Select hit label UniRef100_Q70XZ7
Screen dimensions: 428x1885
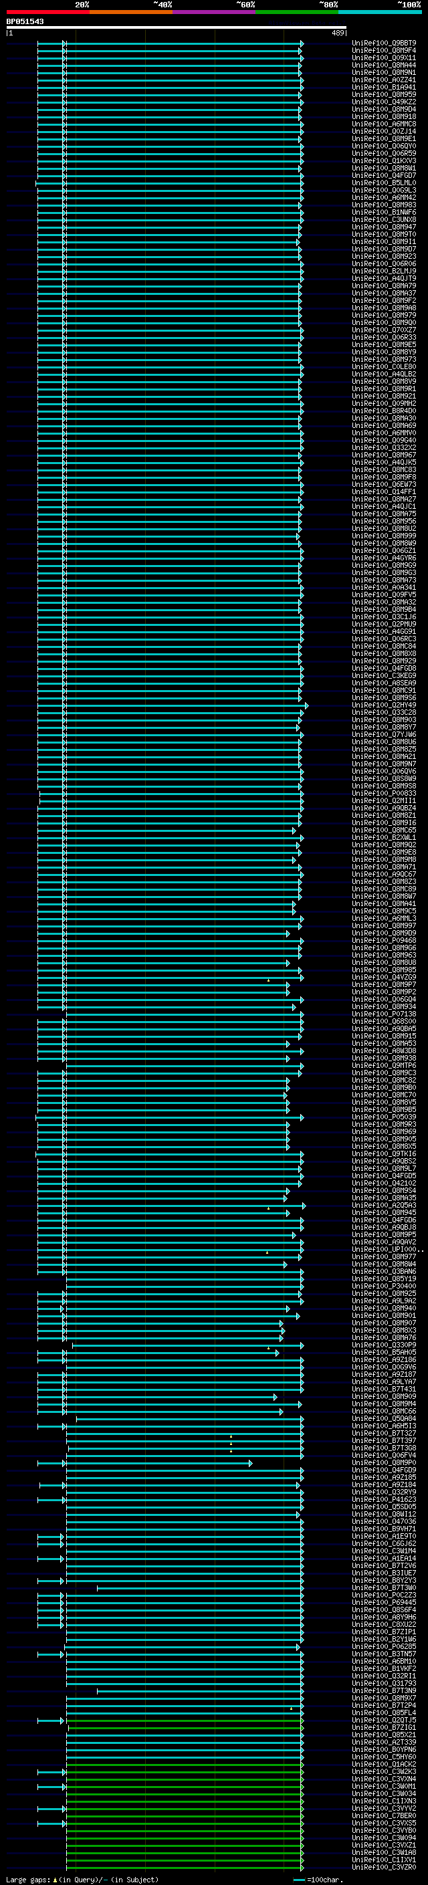tap(384, 330)
